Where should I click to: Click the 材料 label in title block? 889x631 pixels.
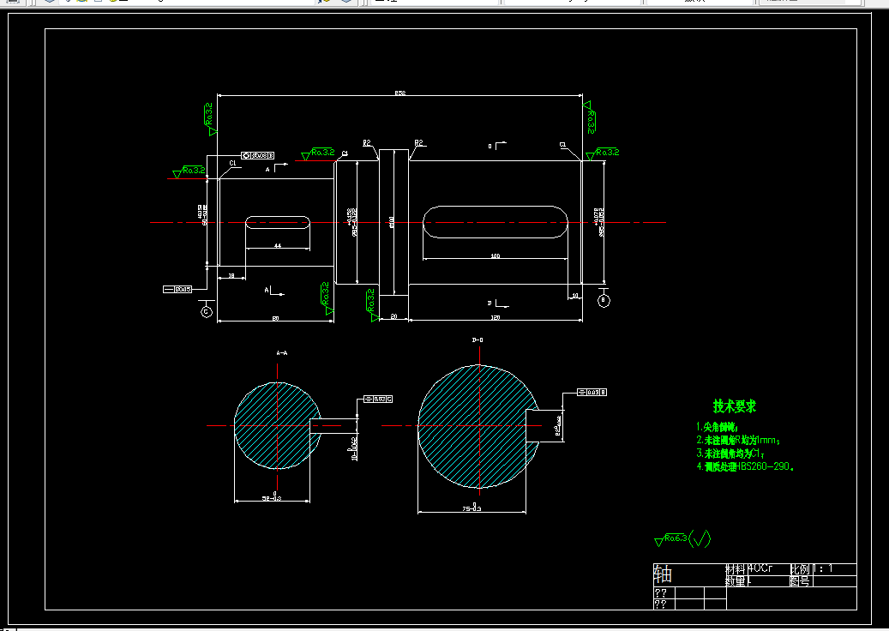[736, 568]
